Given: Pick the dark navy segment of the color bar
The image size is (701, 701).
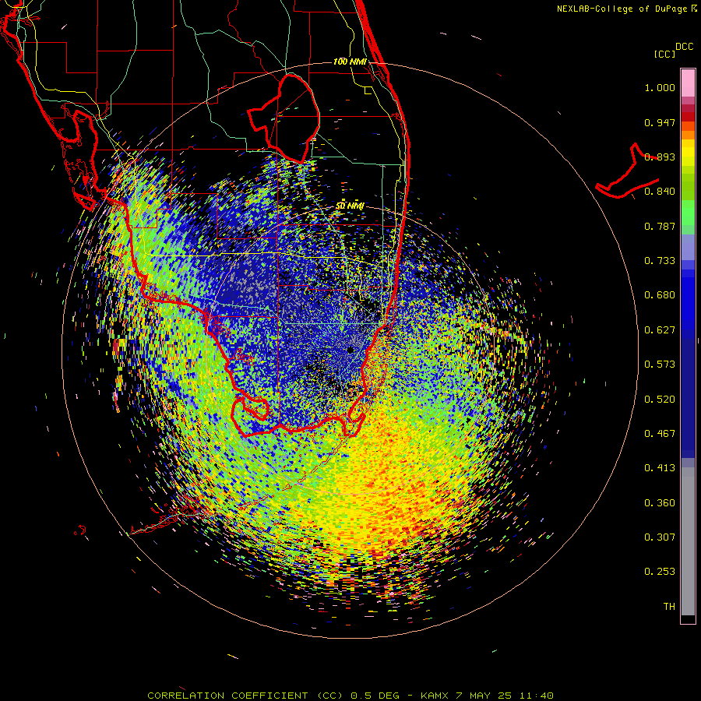Looking at the screenshot, I should (x=688, y=398).
